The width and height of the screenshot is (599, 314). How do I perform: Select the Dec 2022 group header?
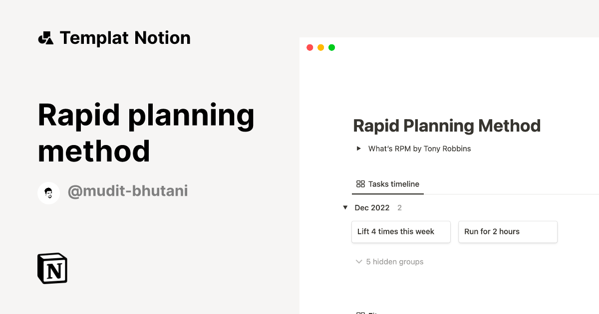pyautogui.click(x=372, y=207)
